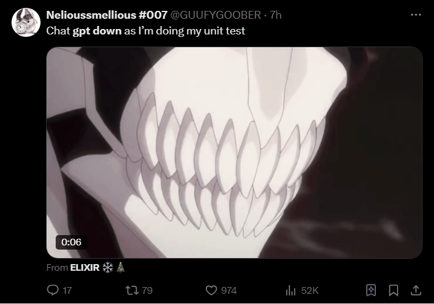Click the 79 reposts count
Viewport: 434px width, 304px height.
tap(147, 291)
